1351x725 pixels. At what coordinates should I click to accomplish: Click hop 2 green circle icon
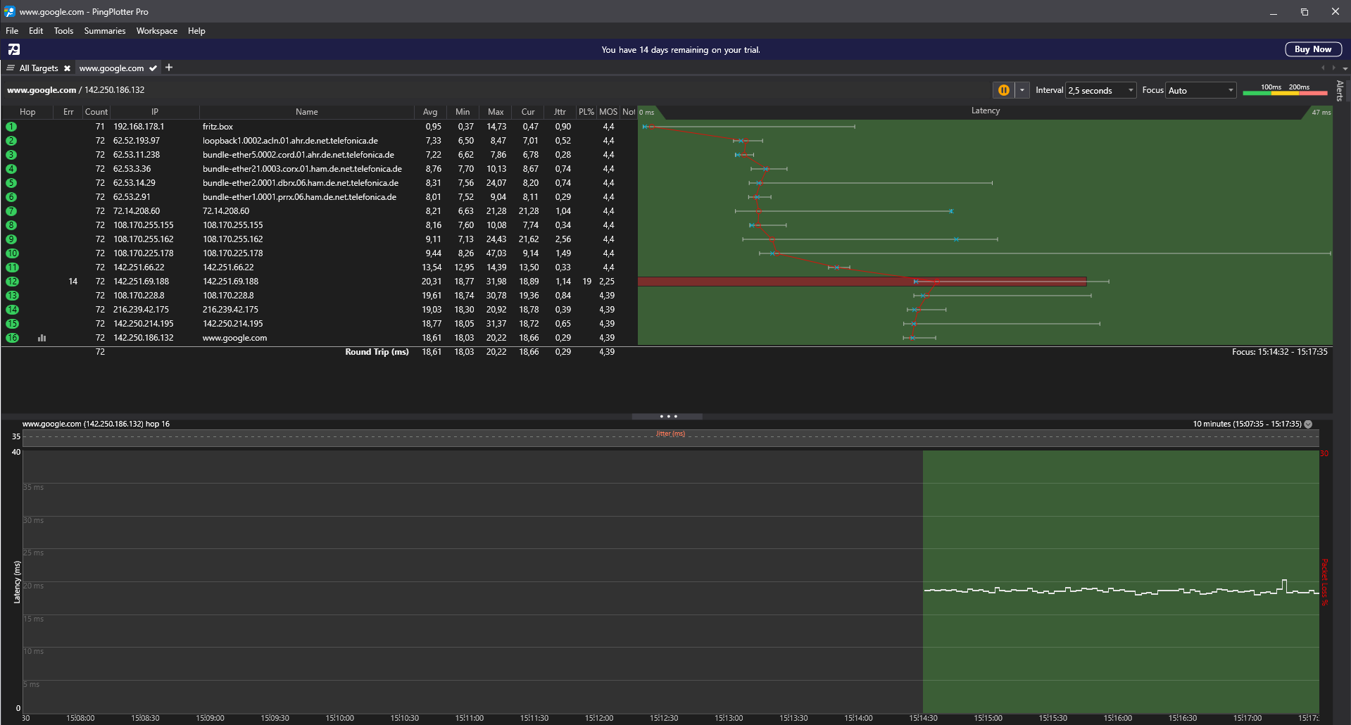pos(11,141)
